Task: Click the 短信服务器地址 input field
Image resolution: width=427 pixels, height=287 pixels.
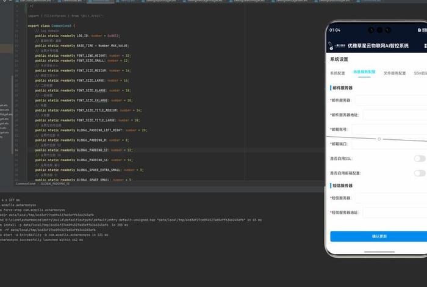Action: 394,213
